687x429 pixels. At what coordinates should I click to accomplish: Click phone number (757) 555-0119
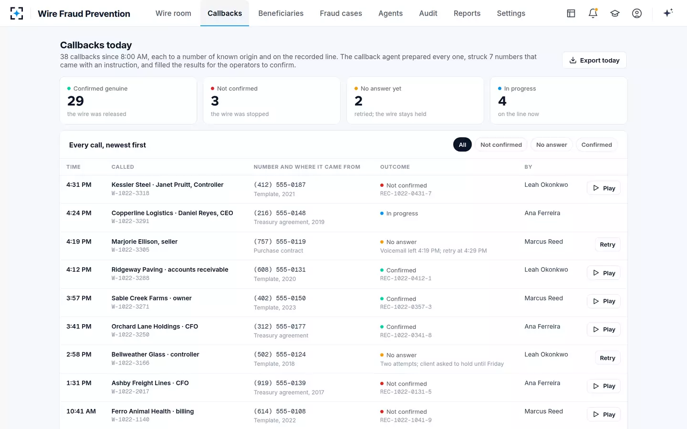point(280,242)
